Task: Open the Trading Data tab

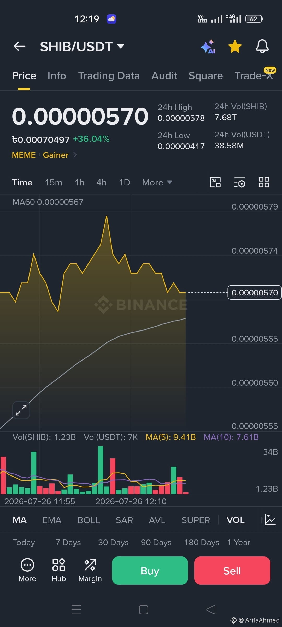Action: [x=109, y=76]
